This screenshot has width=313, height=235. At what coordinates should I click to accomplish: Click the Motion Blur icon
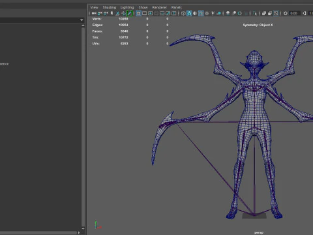pos(234,14)
